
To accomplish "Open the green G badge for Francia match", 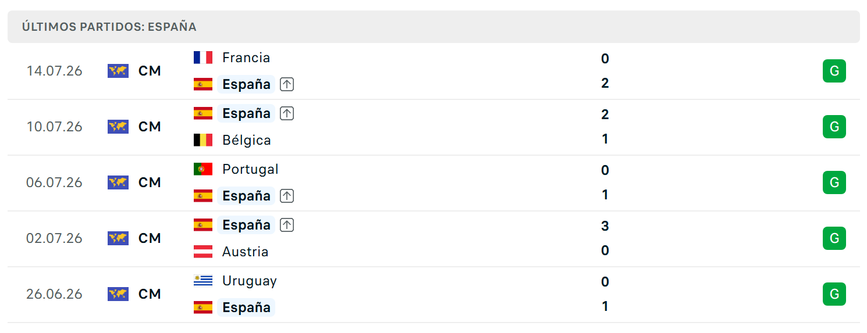I will 834,71.
